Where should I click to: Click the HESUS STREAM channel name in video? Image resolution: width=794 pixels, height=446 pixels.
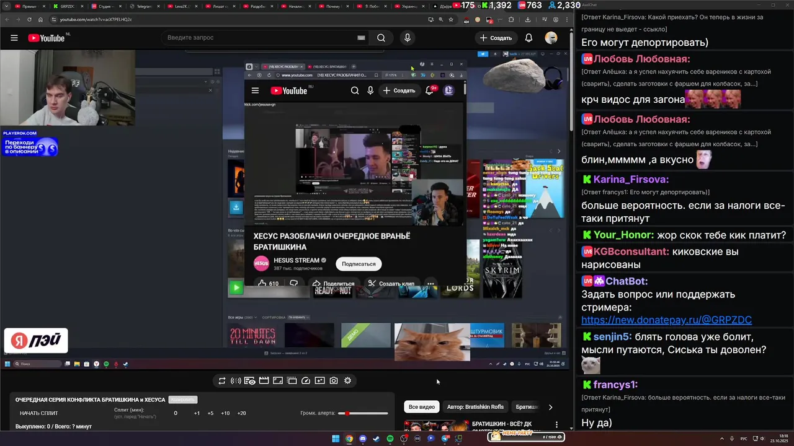297,261
